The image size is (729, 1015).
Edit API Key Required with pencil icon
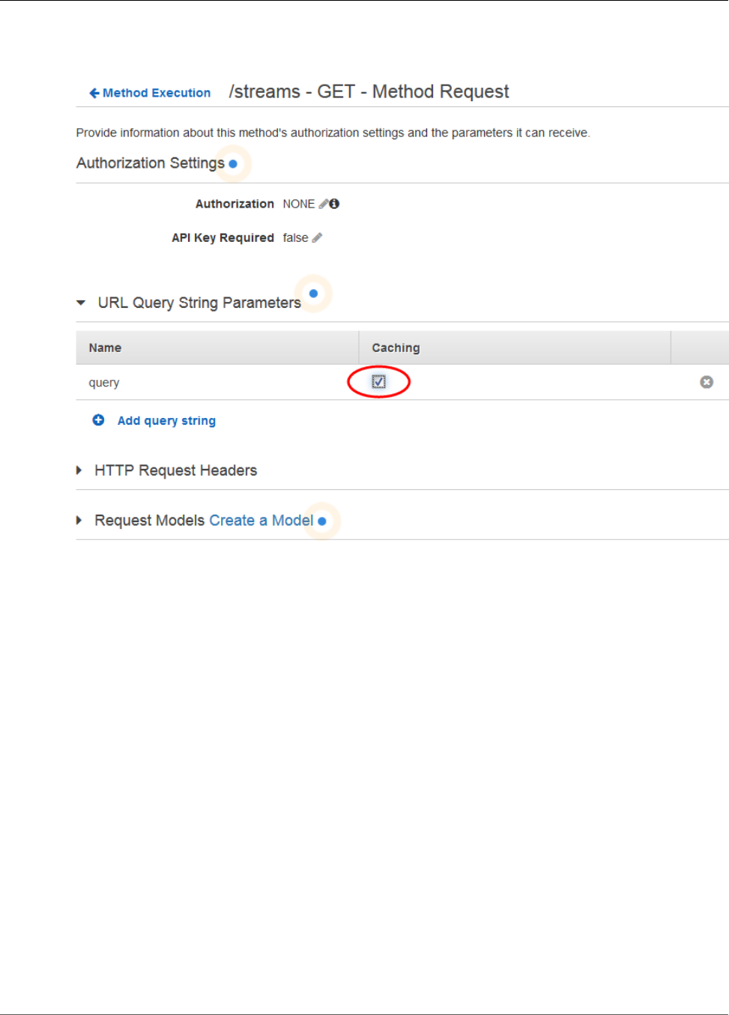pyautogui.click(x=317, y=237)
